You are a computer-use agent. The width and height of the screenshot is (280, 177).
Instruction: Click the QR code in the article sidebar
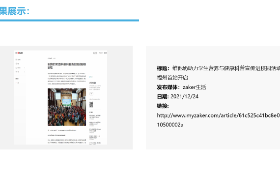point(91,104)
